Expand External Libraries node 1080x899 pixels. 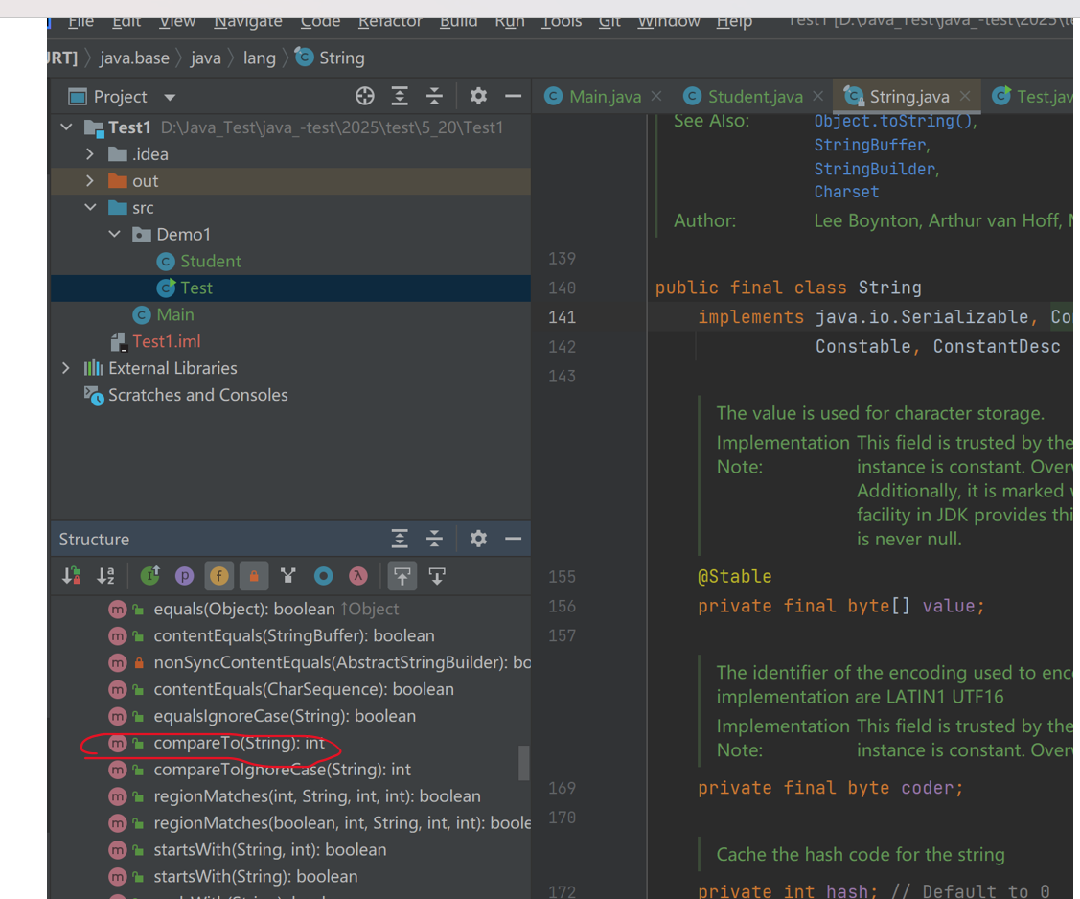(66, 369)
